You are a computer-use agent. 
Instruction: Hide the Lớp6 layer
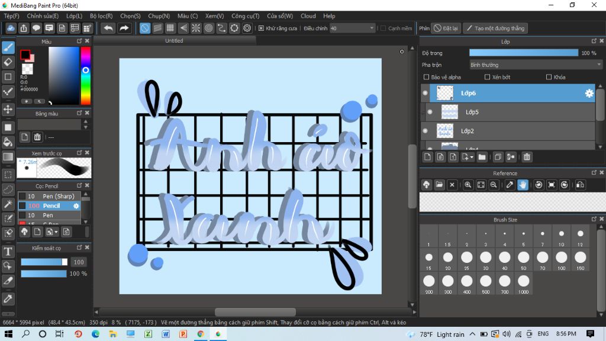click(425, 93)
